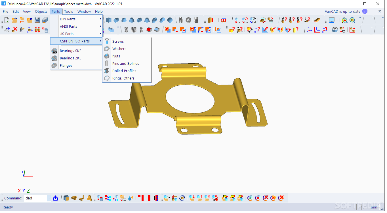
Task: Insert a blue sphere solid
Action: [170, 20]
